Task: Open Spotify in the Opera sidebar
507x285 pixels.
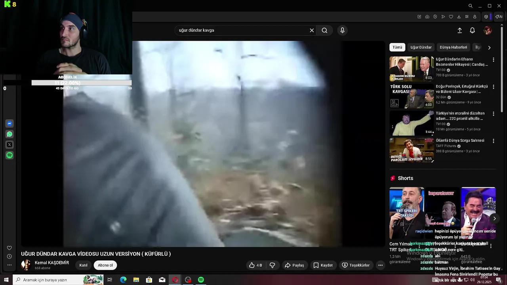Action: [10, 156]
